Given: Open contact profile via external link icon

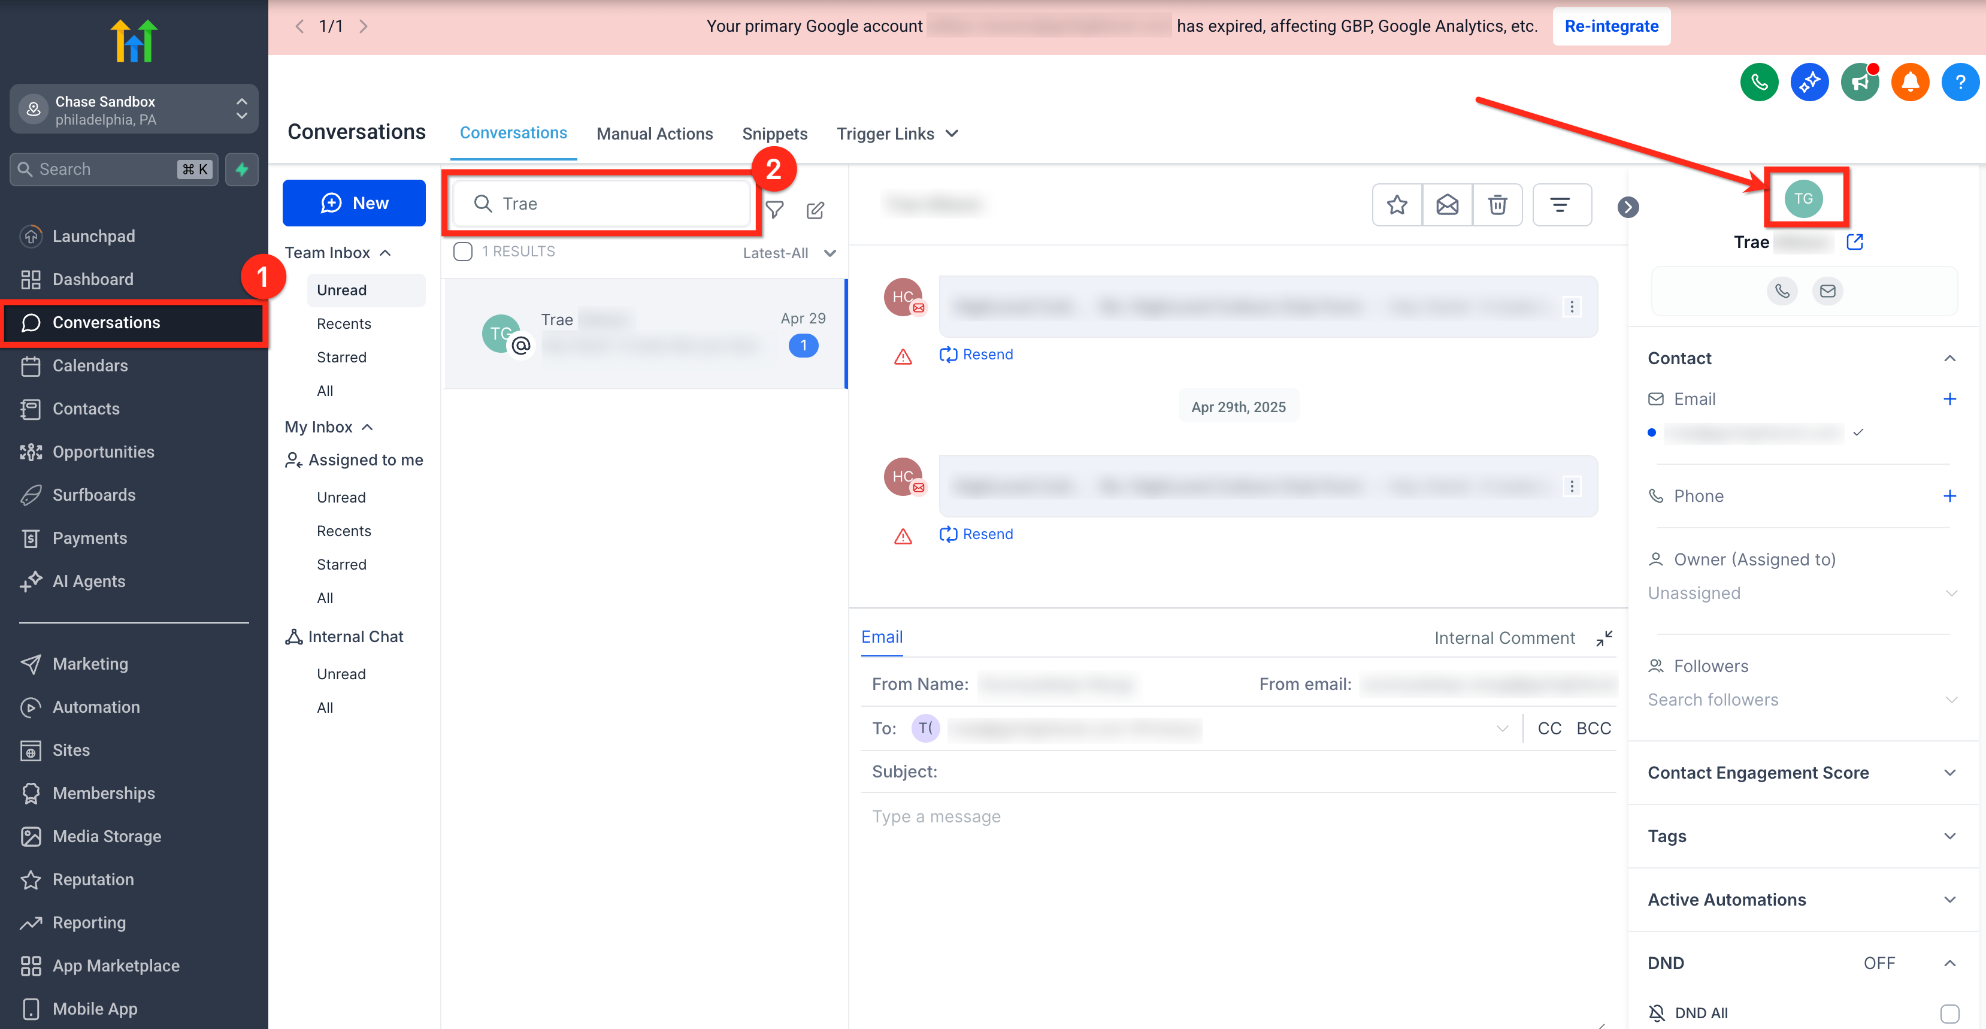Looking at the screenshot, I should point(1854,242).
